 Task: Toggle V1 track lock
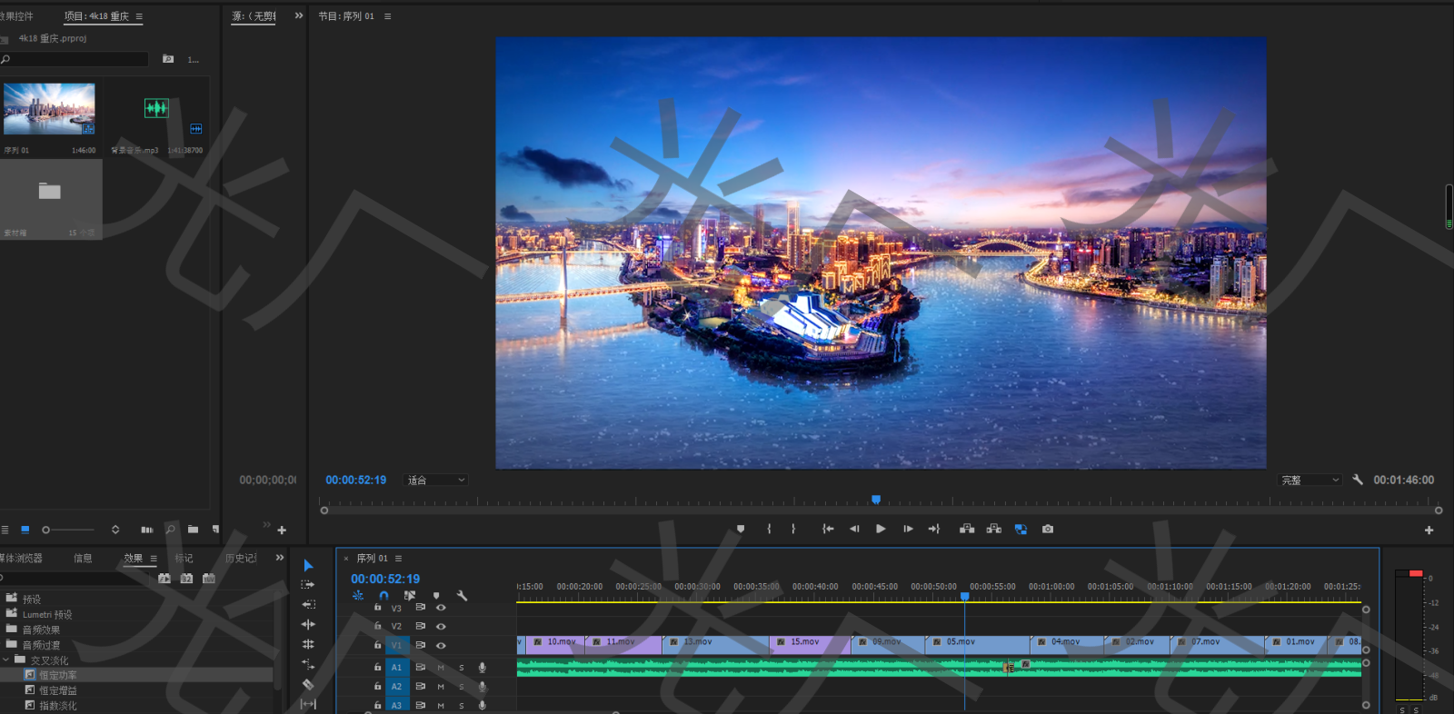tap(378, 645)
